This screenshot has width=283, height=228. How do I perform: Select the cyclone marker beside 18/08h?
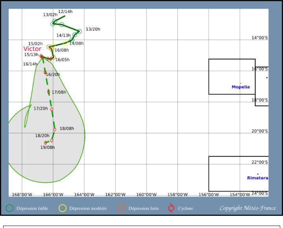pos(55,129)
